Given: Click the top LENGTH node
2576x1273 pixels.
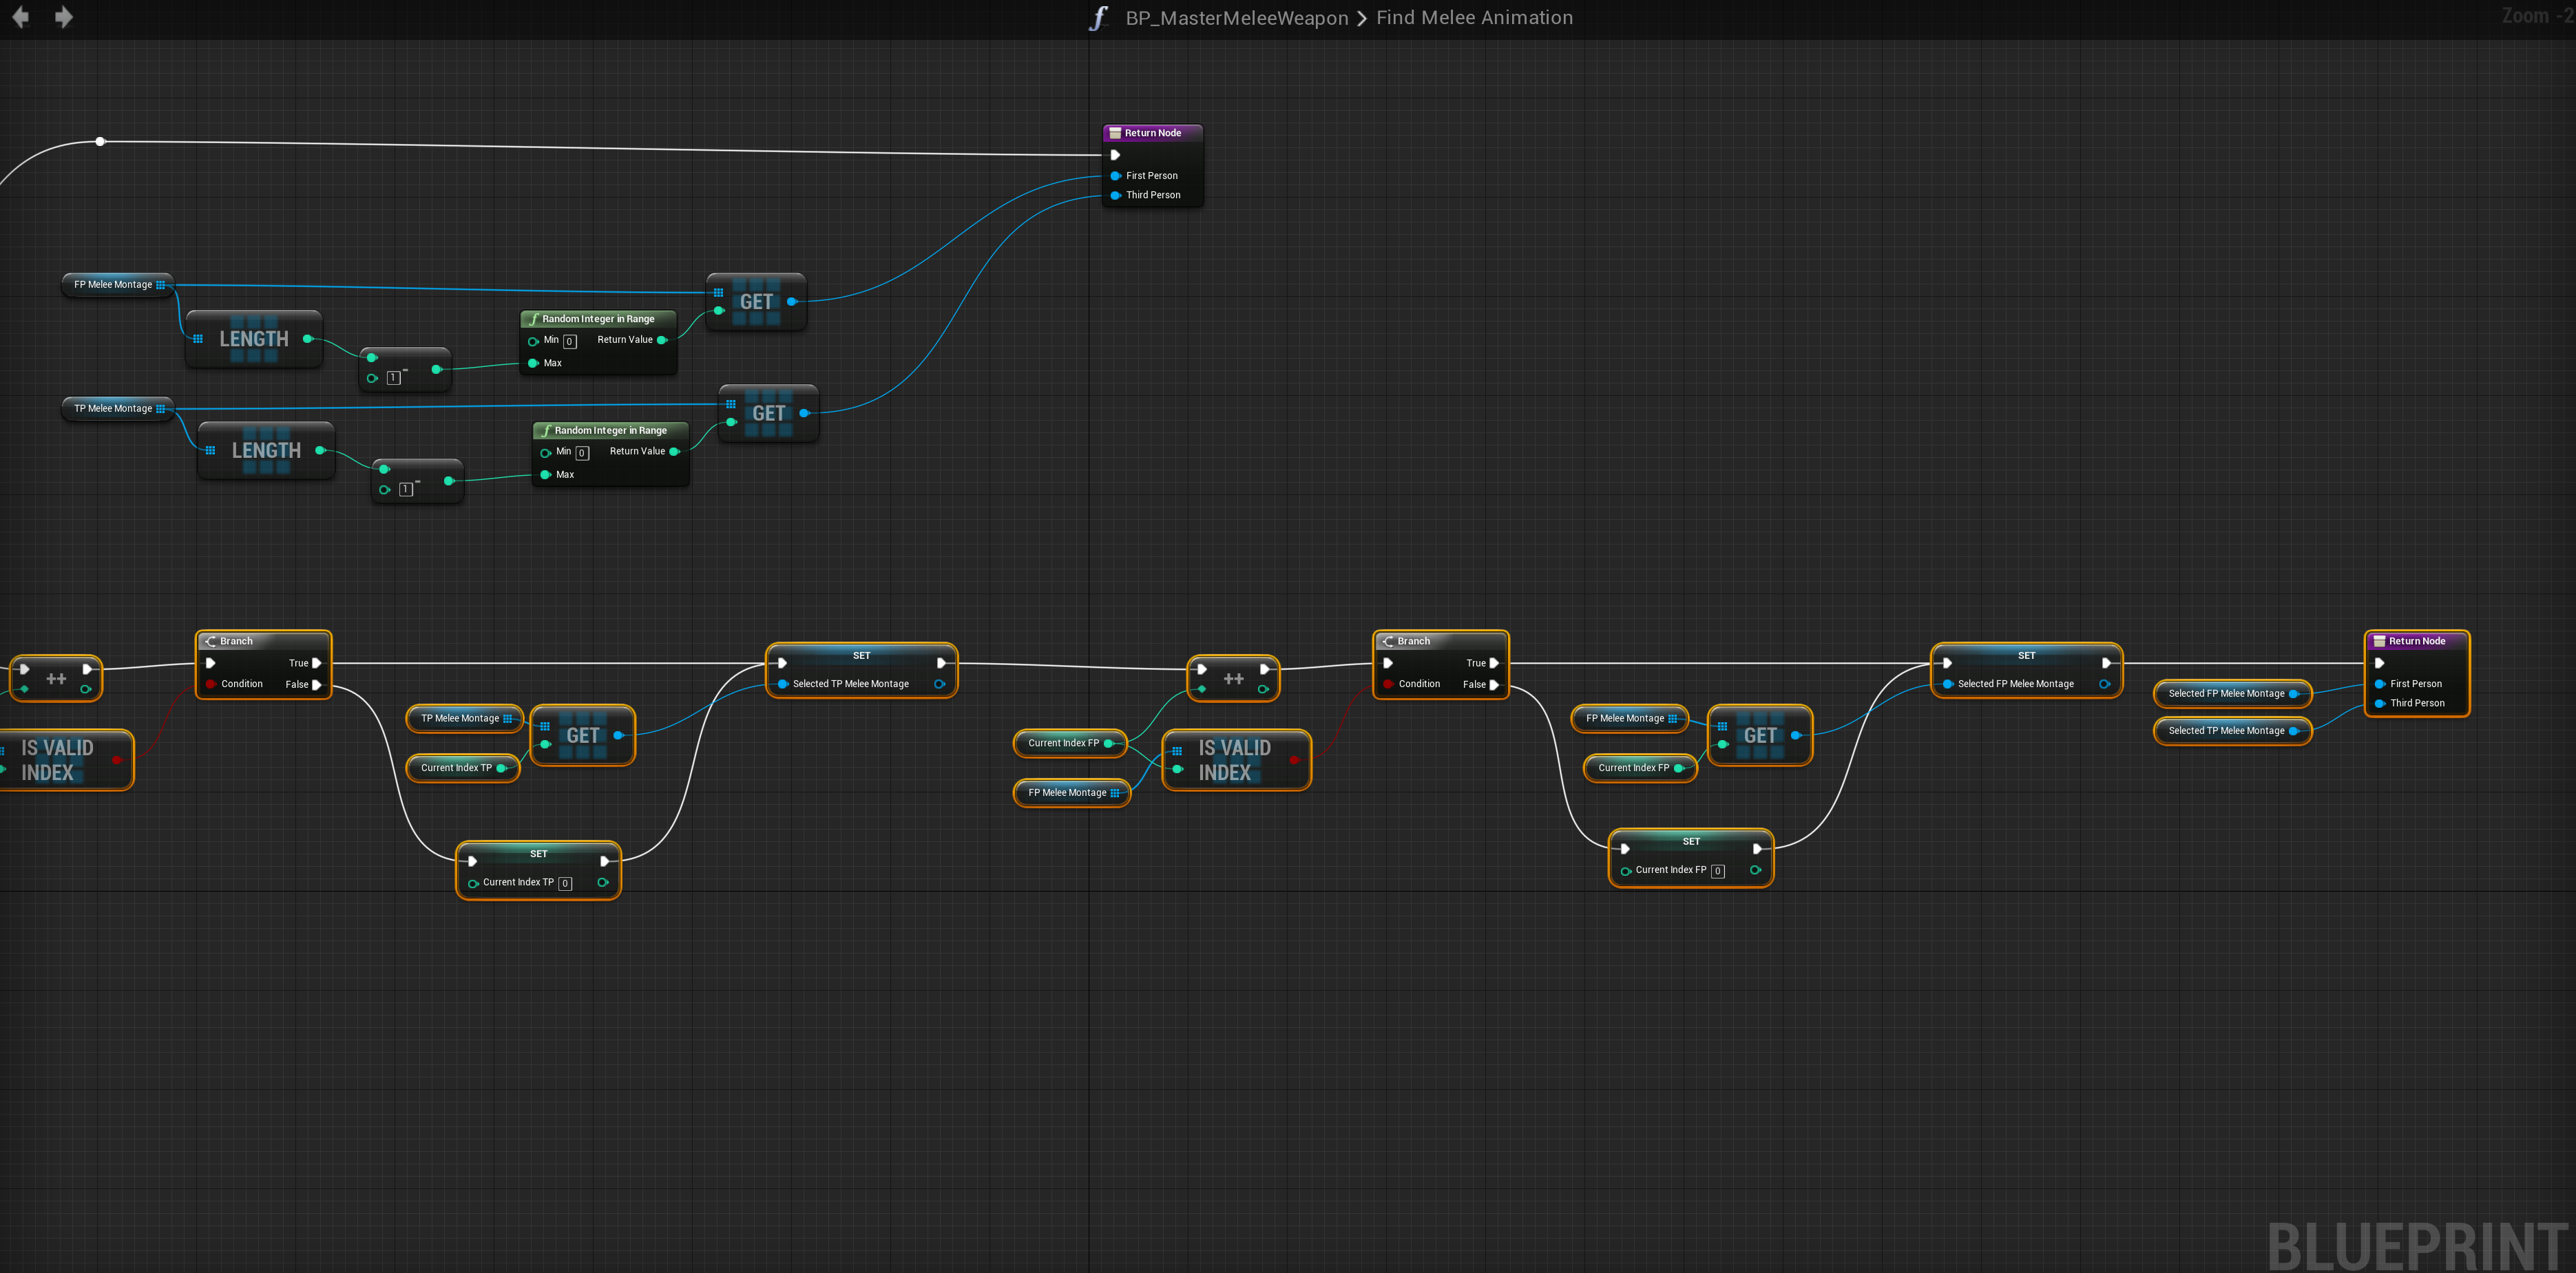Looking at the screenshot, I should pos(254,339).
